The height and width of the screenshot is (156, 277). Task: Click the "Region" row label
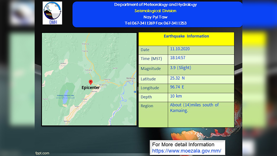[147, 106]
